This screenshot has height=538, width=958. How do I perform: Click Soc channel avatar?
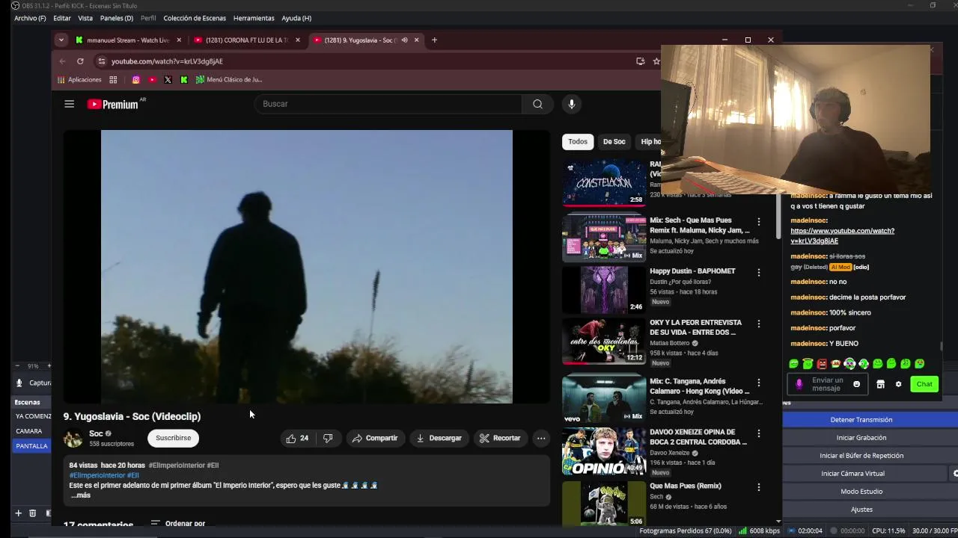tap(73, 439)
